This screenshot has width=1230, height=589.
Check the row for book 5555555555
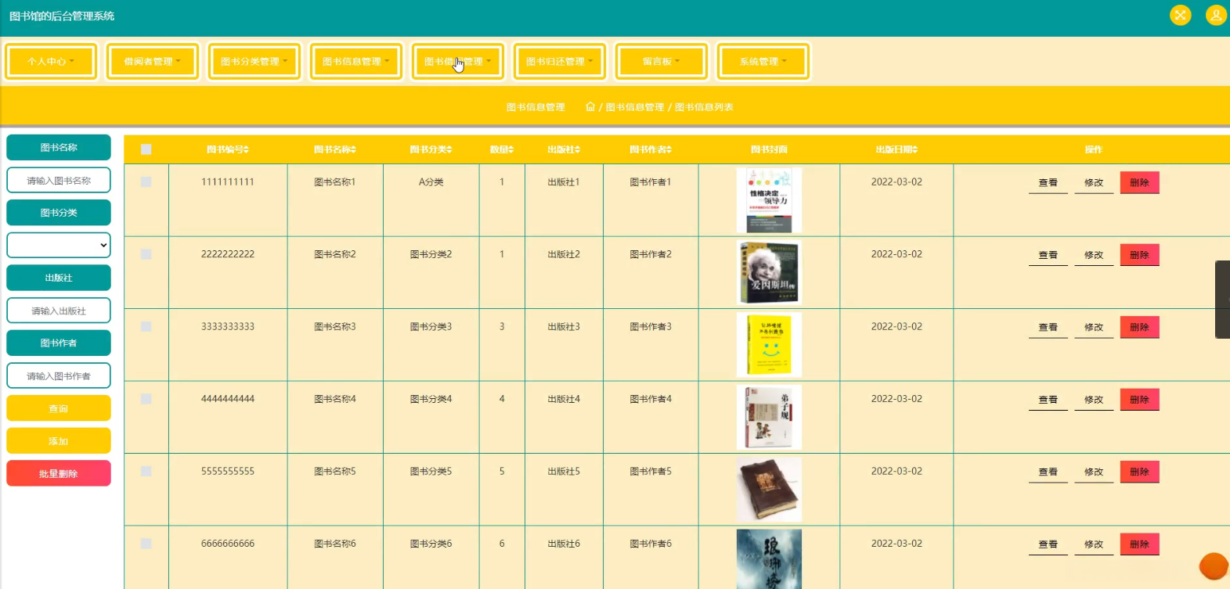tap(146, 471)
